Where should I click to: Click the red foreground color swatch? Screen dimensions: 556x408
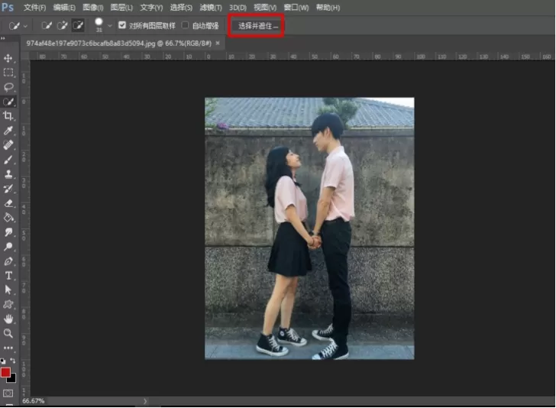point(5,373)
